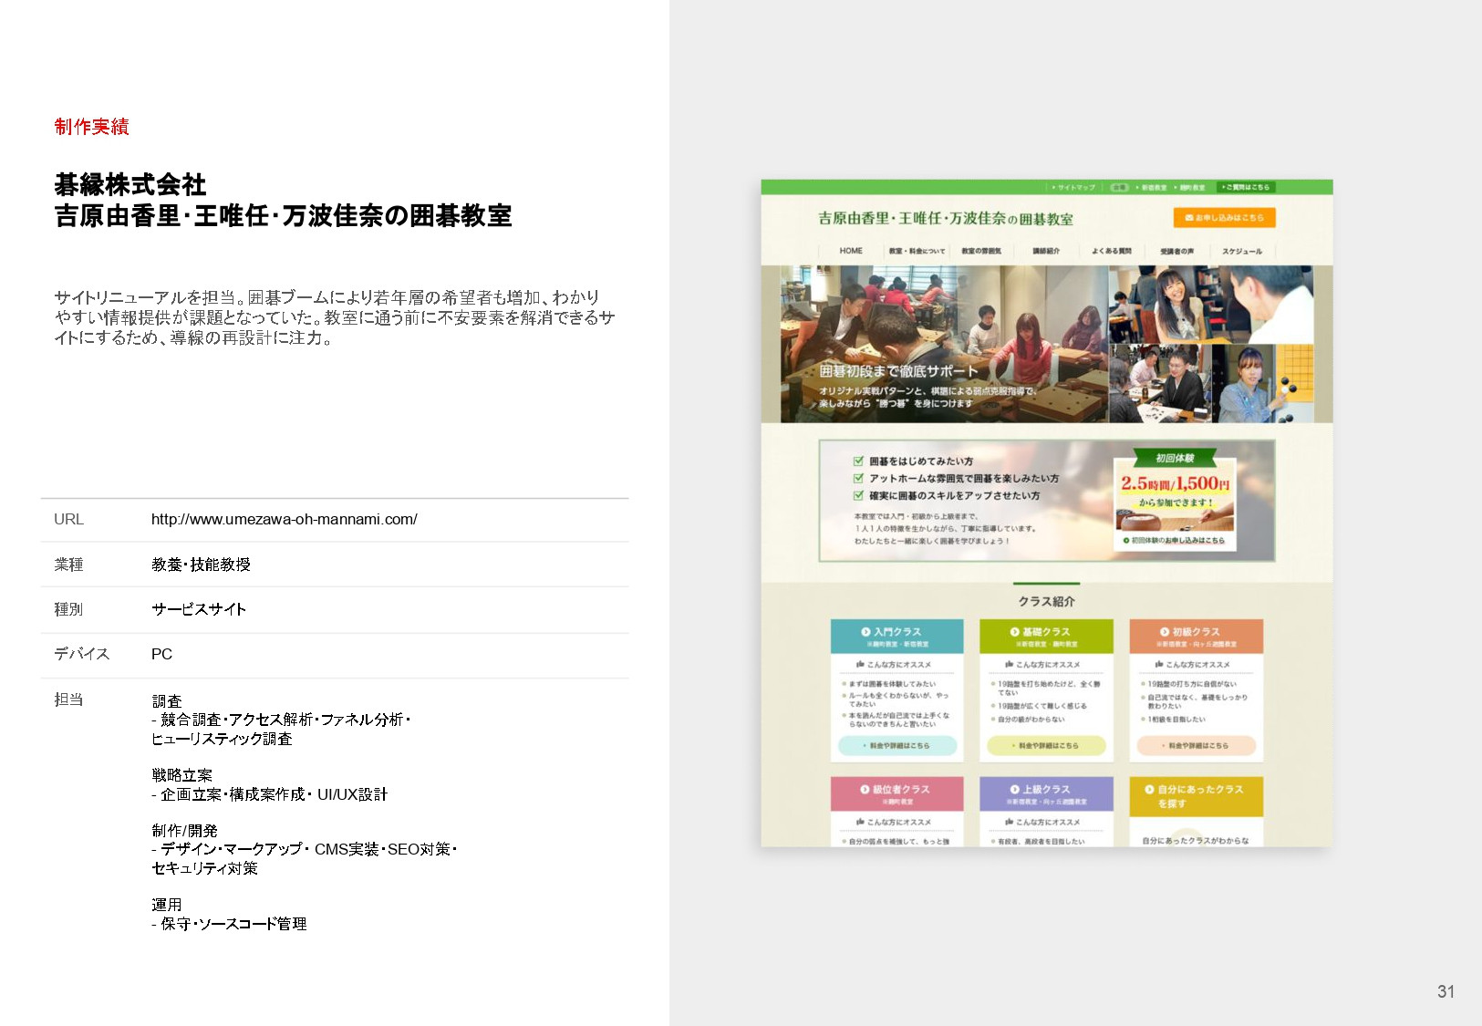Screen dimensions: 1482x1026
Task: Expand the 教室・料金について navigation menu
Action: pos(917,249)
